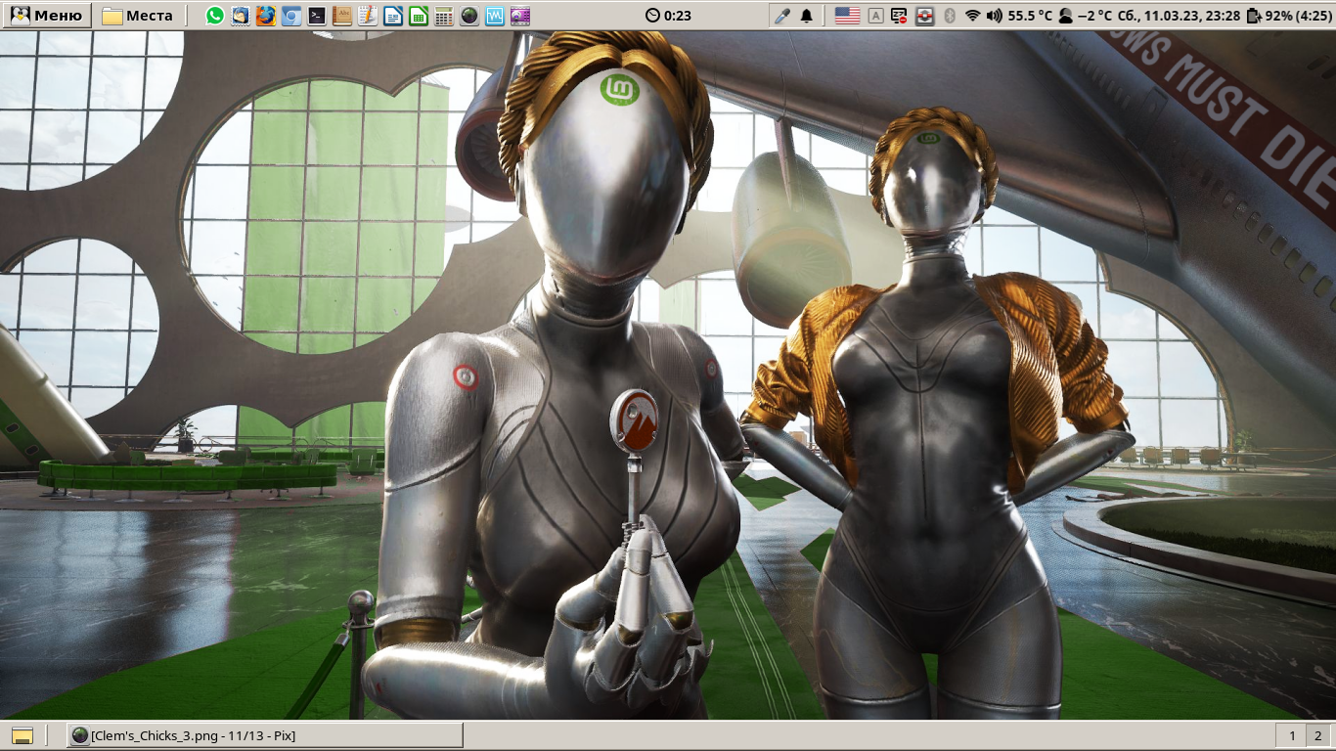Click the show desktop button in the bottom panel
This screenshot has height=751, width=1336.
tap(22, 735)
